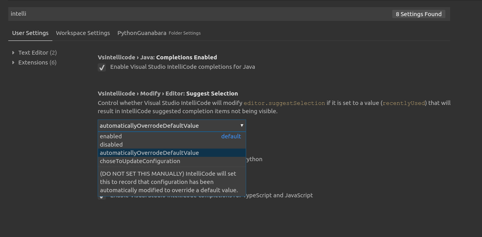
Task: Pick 'automaticallyOverrodeDefaultValue' from the option list
Action: (x=172, y=153)
